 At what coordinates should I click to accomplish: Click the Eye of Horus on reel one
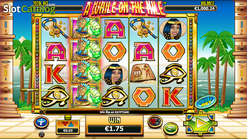pos(55,97)
